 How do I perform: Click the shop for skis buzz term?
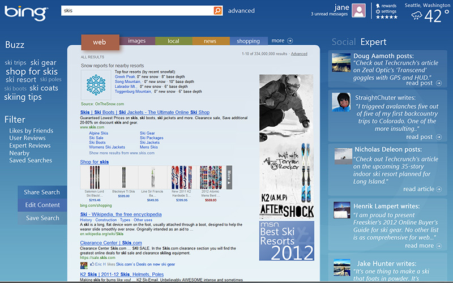32,71
